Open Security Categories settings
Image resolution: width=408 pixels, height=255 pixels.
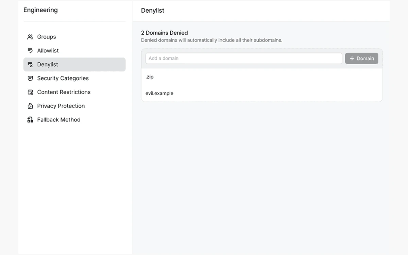(74, 78)
